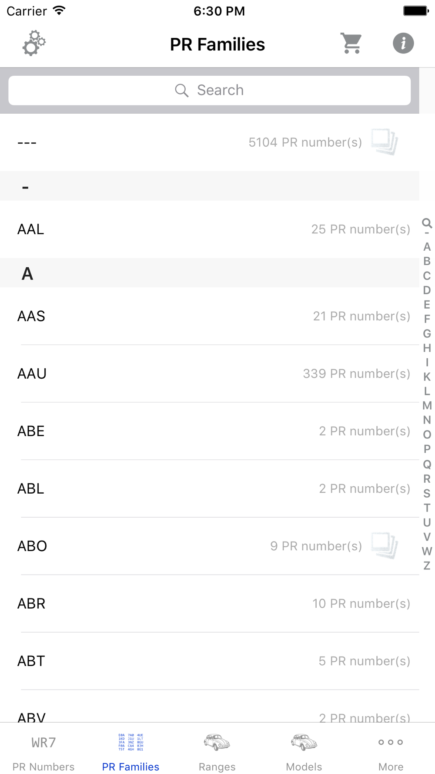Viewport: 435px width, 774px height.
Task: Tap the info icon
Action: pyautogui.click(x=403, y=44)
